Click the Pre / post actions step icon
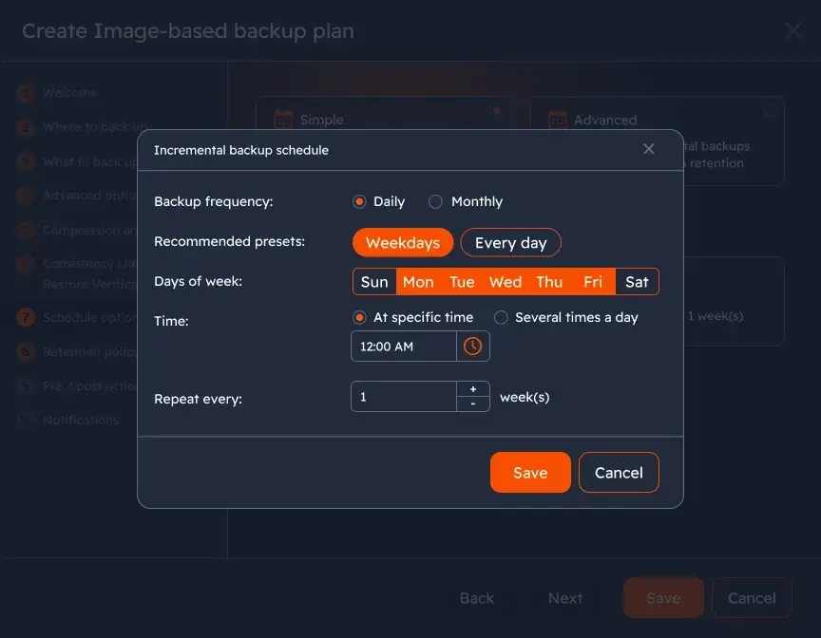 pos(24,385)
